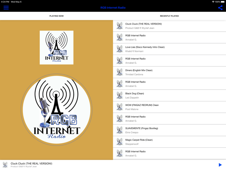Image resolution: width=226 pixels, height=170 pixels.
Task: Select 'SUAVEMENTE (Fingaz Bootleg)' track
Action: [x=142, y=128]
